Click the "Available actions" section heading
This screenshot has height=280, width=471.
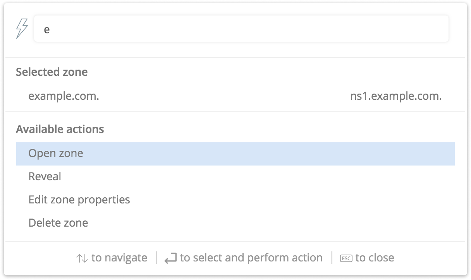coord(60,129)
